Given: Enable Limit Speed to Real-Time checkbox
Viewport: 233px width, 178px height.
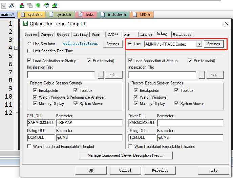Looking at the screenshot, I should tap(29, 51).
